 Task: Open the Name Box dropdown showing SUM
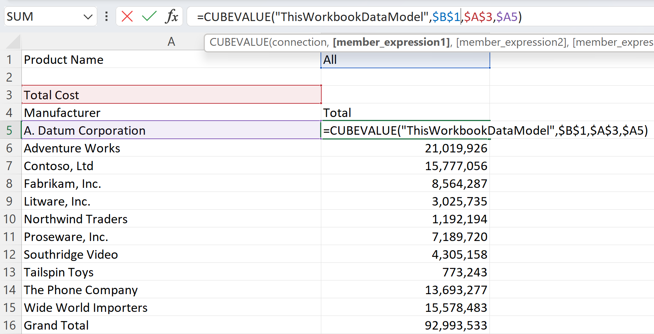(88, 16)
